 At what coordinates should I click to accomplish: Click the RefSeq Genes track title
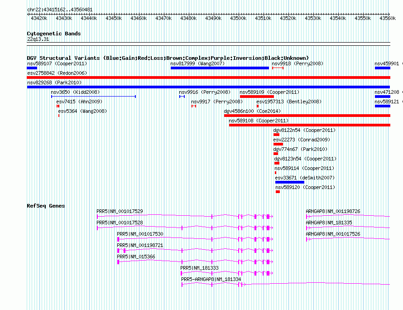pos(46,206)
